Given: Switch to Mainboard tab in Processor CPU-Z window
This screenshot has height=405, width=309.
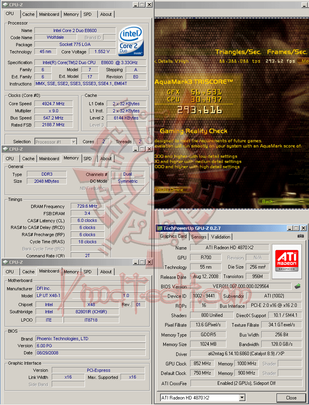Looking at the screenshot, I should click(x=49, y=15).
